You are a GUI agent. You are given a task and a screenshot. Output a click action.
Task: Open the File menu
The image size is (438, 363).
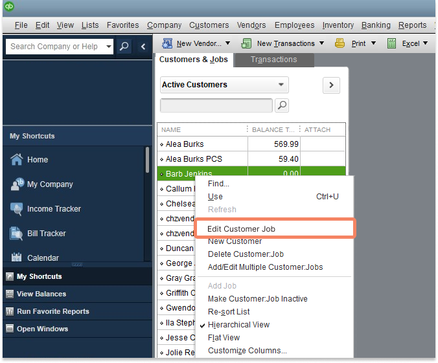pyautogui.click(x=21, y=25)
